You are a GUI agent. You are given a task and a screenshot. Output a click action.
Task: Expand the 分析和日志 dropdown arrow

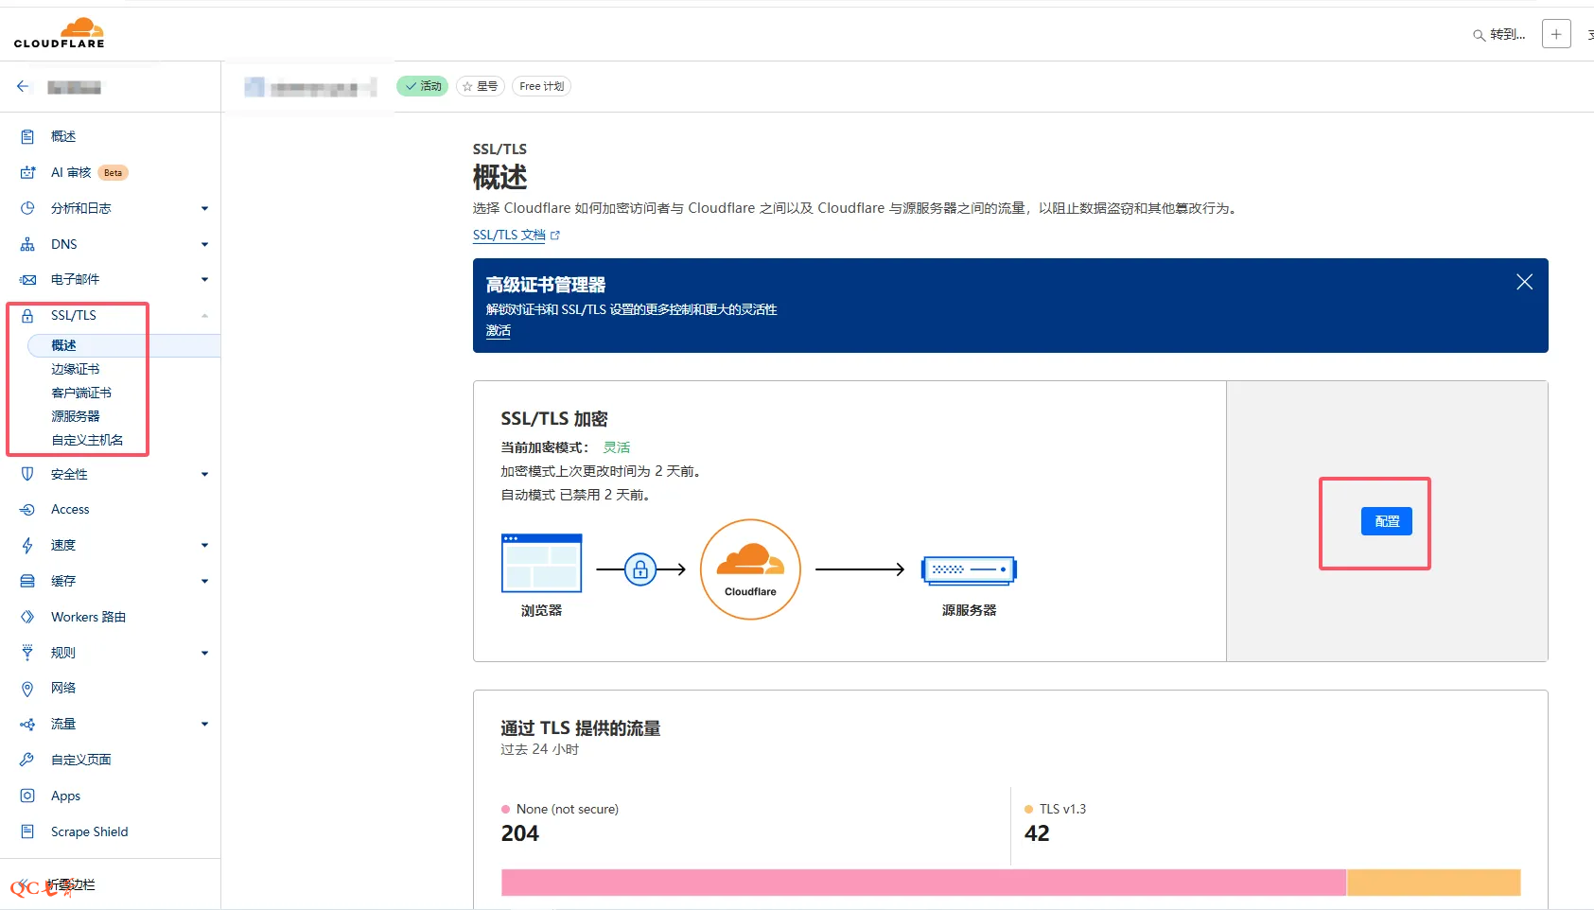[x=204, y=209]
